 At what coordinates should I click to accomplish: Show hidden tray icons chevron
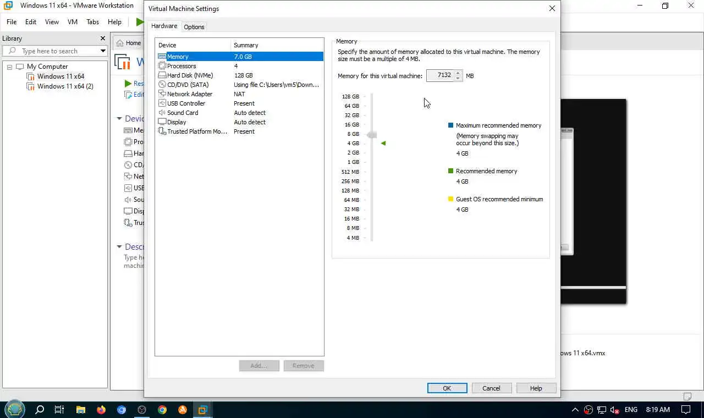pyautogui.click(x=575, y=410)
